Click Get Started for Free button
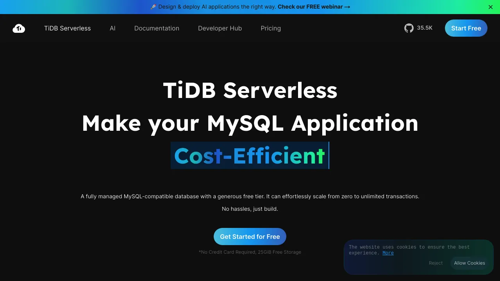The height and width of the screenshot is (281, 500). [250, 237]
